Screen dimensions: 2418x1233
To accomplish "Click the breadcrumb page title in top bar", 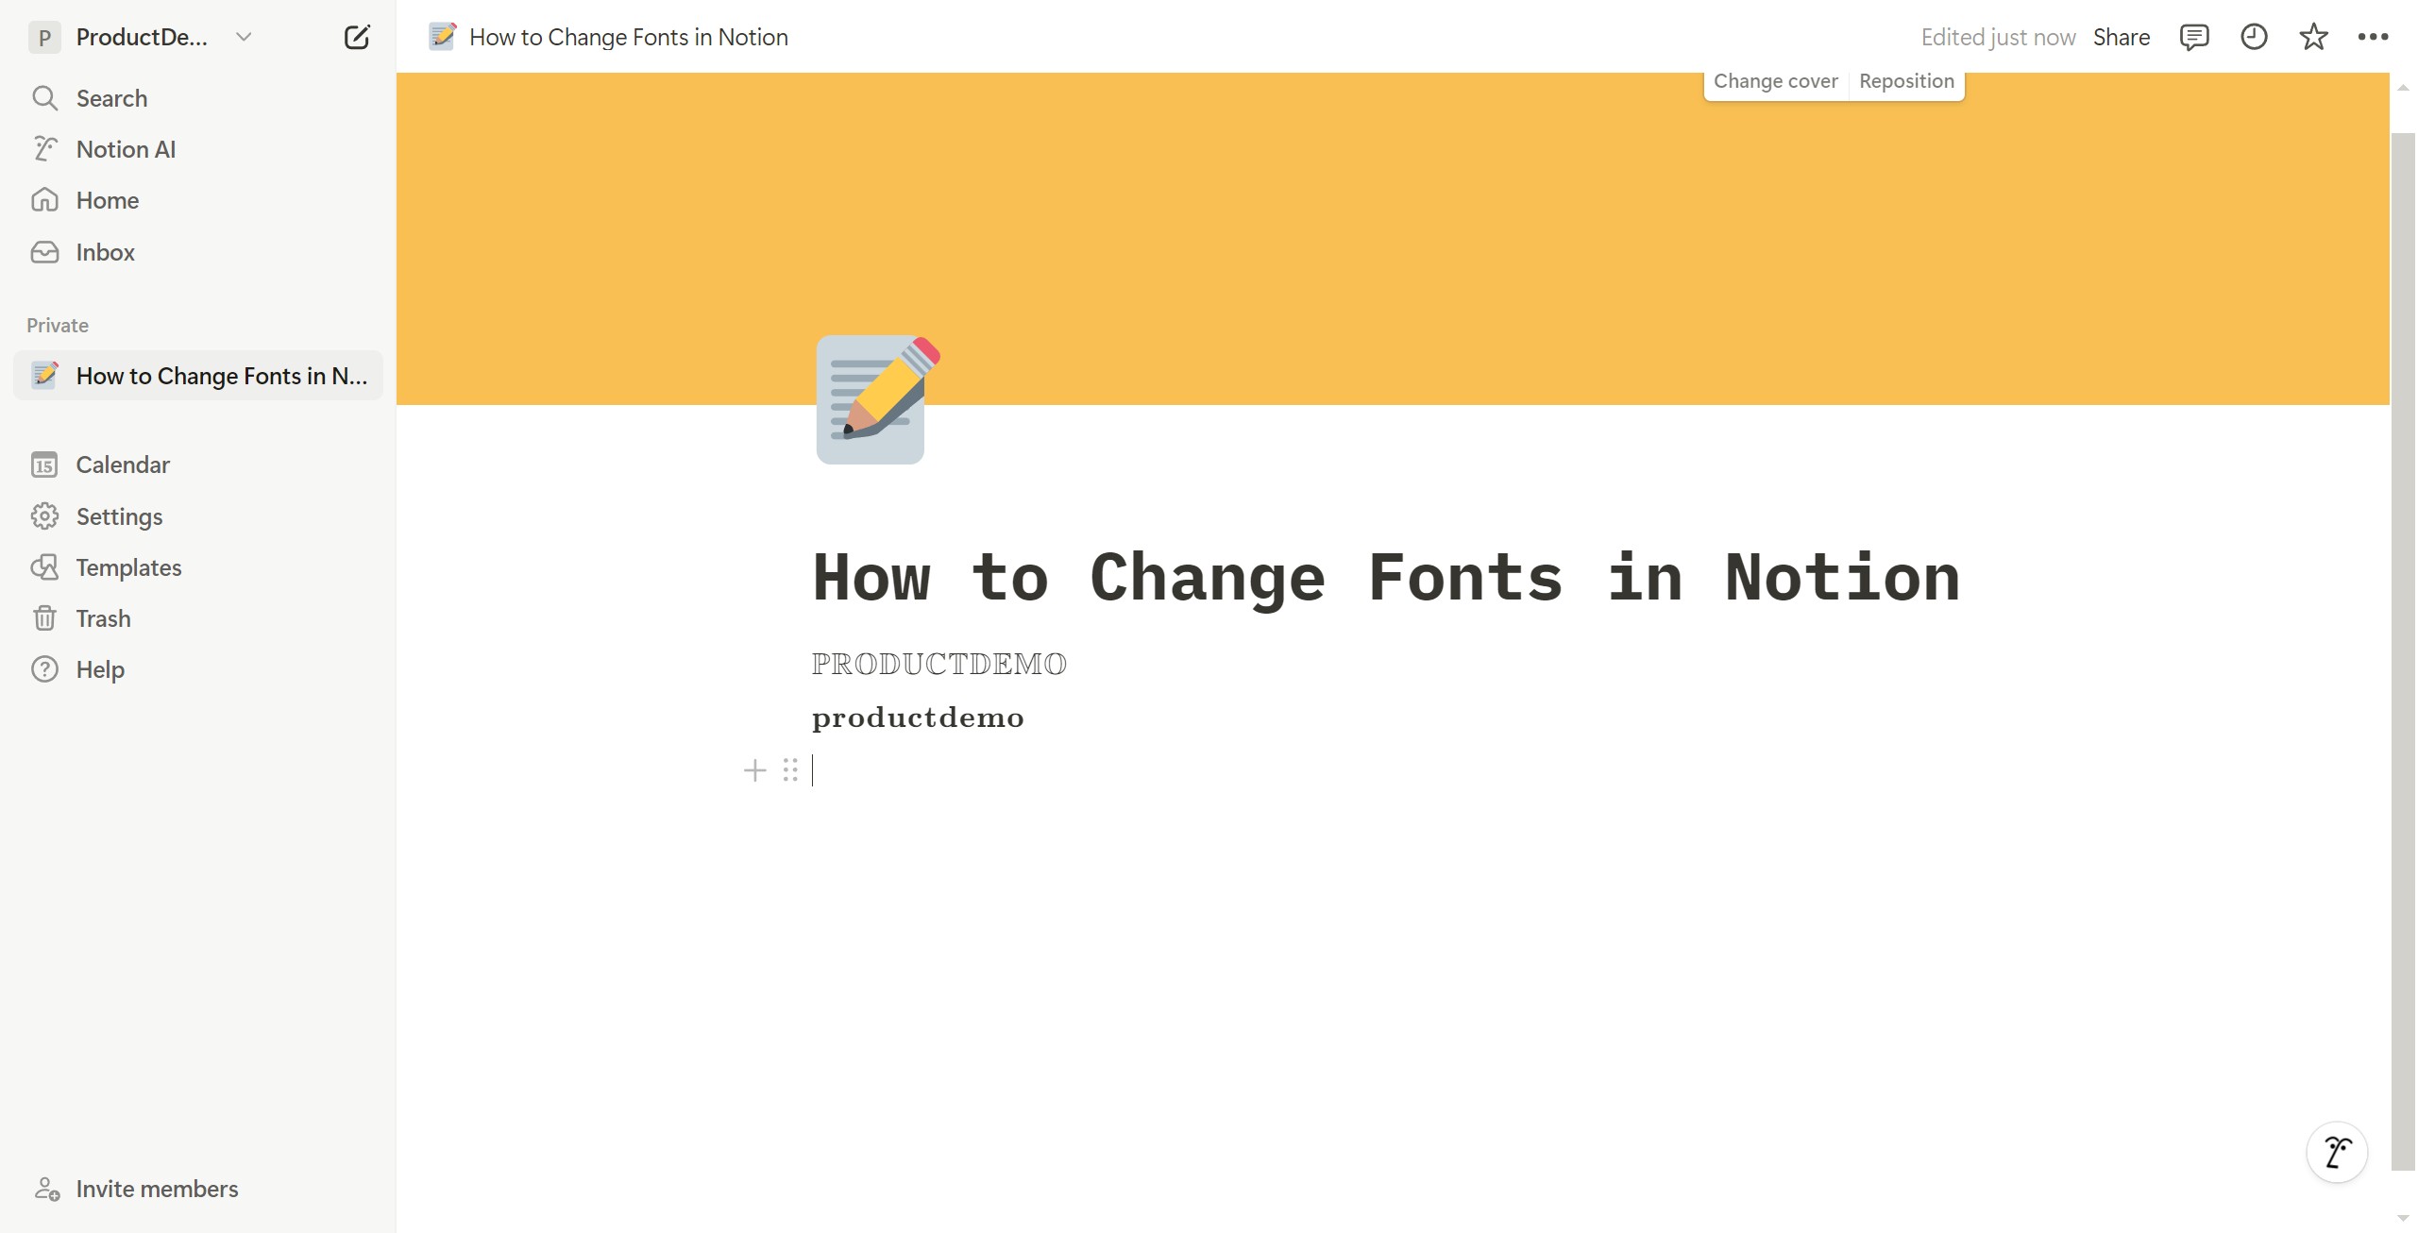I will click(628, 37).
